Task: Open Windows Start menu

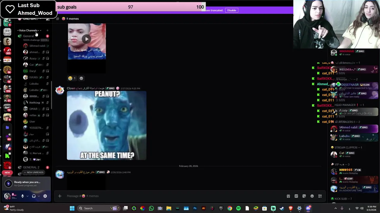Action: (x=72, y=208)
